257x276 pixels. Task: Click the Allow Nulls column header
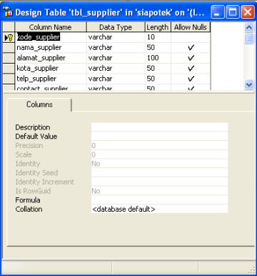[x=191, y=27]
